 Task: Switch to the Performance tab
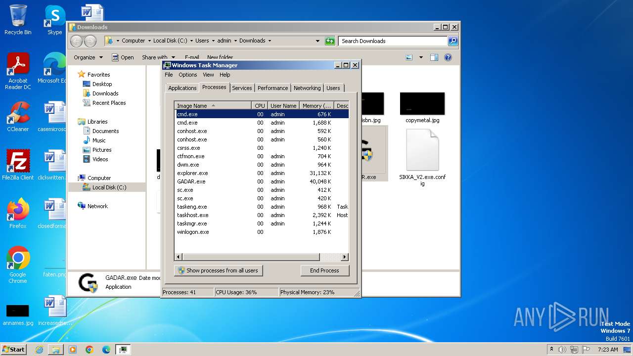[272, 88]
